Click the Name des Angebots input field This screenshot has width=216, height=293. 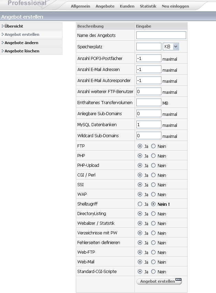point(161,35)
